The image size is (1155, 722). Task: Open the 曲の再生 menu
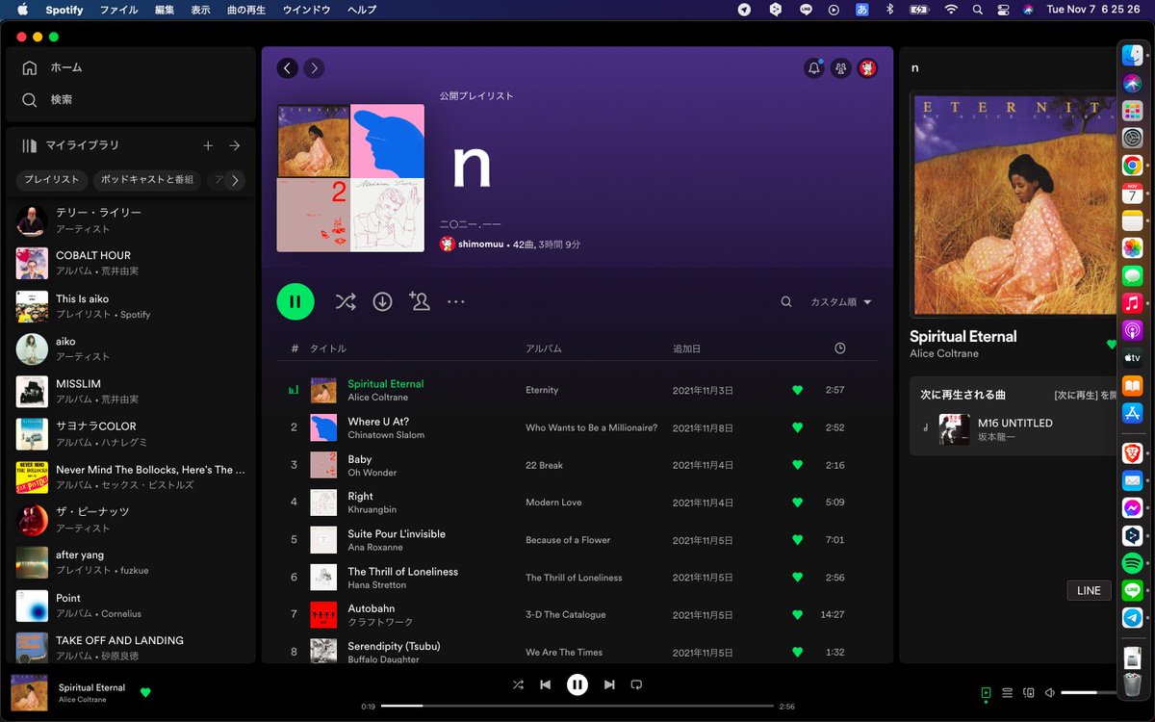point(245,10)
